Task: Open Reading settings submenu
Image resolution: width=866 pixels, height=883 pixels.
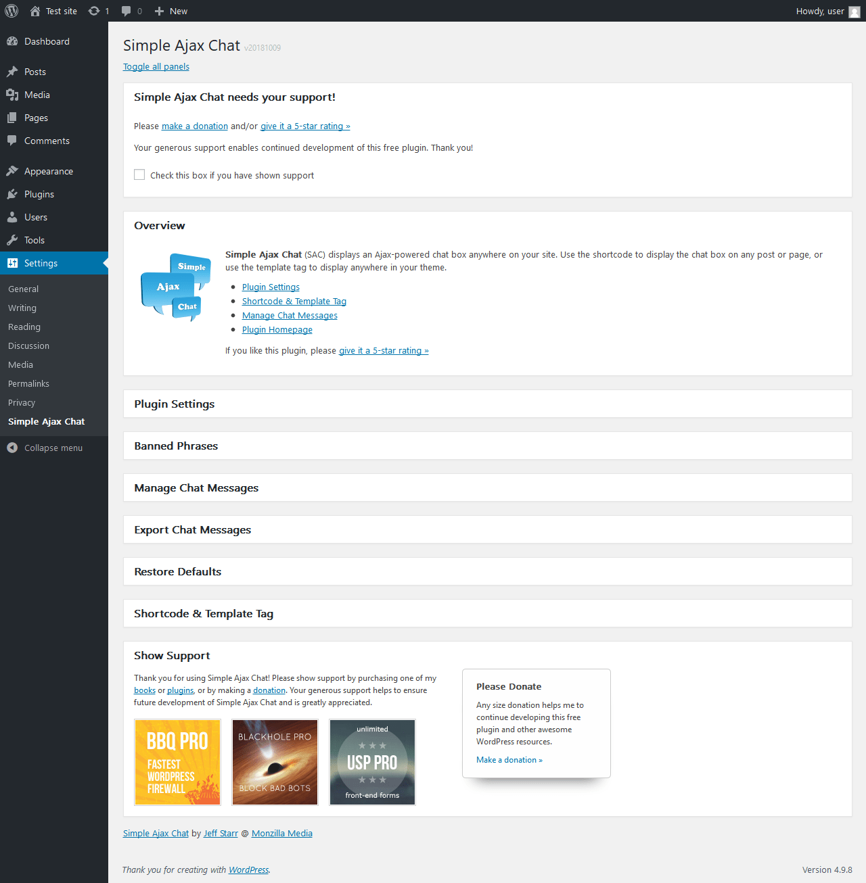Action: pyautogui.click(x=24, y=327)
